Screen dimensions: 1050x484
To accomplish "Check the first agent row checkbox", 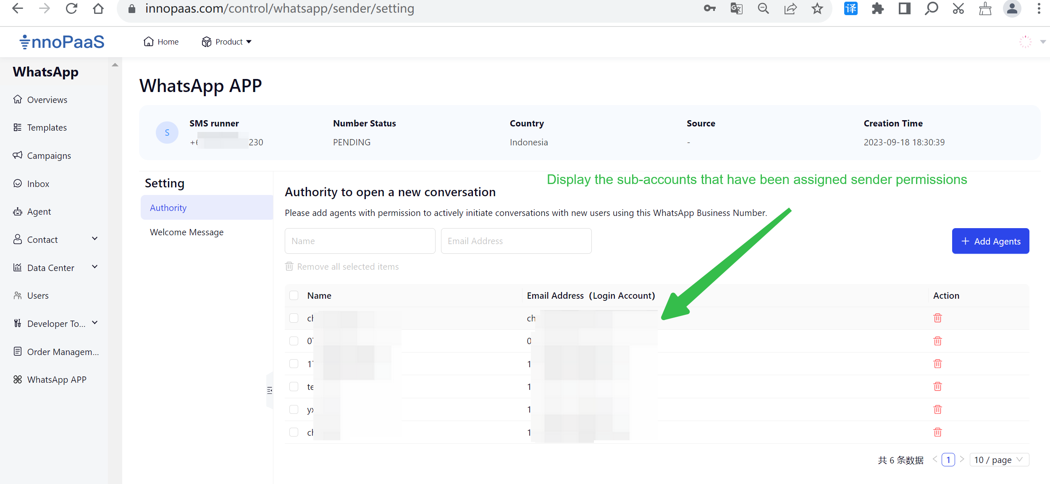I will pos(294,318).
